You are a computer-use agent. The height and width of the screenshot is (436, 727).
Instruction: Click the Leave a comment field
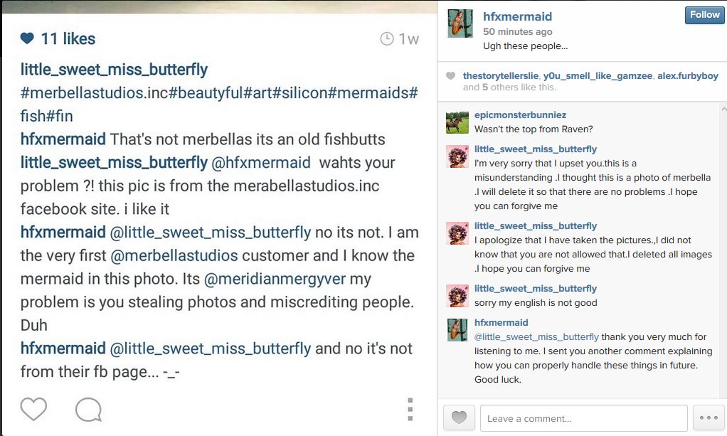(x=583, y=418)
